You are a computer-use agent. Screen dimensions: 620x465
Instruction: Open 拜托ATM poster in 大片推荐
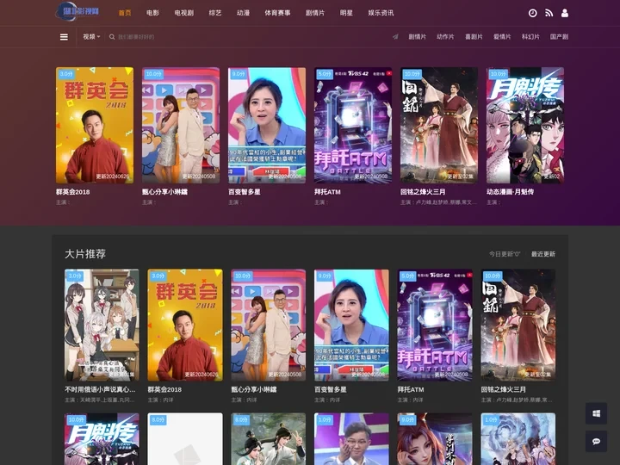tap(435, 325)
